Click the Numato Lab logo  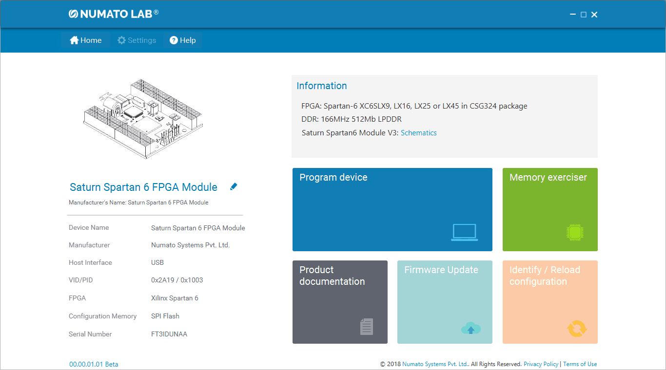(x=113, y=14)
